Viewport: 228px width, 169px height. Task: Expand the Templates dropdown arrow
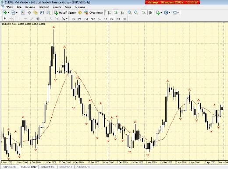click(x=178, y=13)
